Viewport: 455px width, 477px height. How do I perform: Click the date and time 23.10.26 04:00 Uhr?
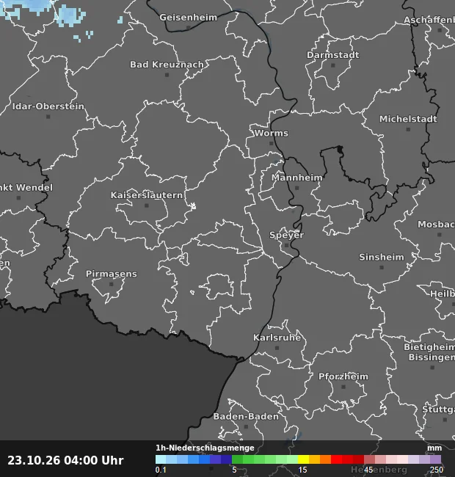coord(65,460)
